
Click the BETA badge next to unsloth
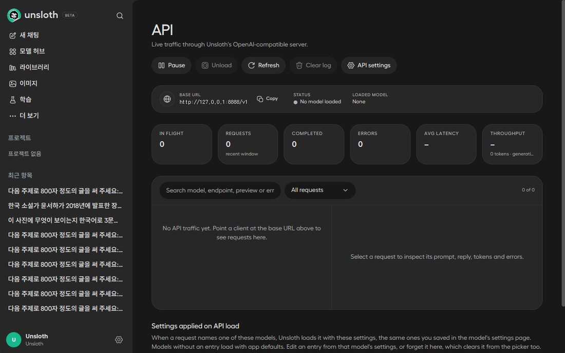[x=69, y=15]
